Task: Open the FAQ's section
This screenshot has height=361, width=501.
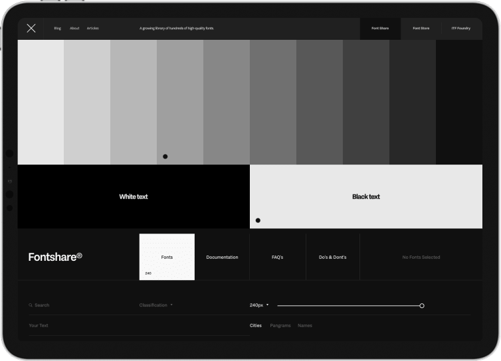Action: (278, 257)
